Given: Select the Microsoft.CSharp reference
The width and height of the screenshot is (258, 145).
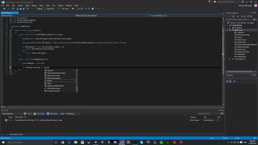Looking at the screenshot, I should tap(243, 35).
